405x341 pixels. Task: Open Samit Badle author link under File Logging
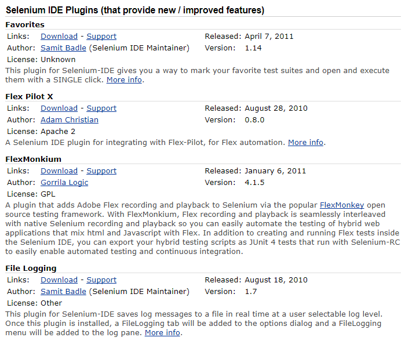(x=63, y=291)
